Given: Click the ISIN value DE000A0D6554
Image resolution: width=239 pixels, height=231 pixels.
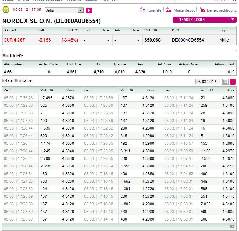Looking at the screenshot, I should (x=188, y=40).
